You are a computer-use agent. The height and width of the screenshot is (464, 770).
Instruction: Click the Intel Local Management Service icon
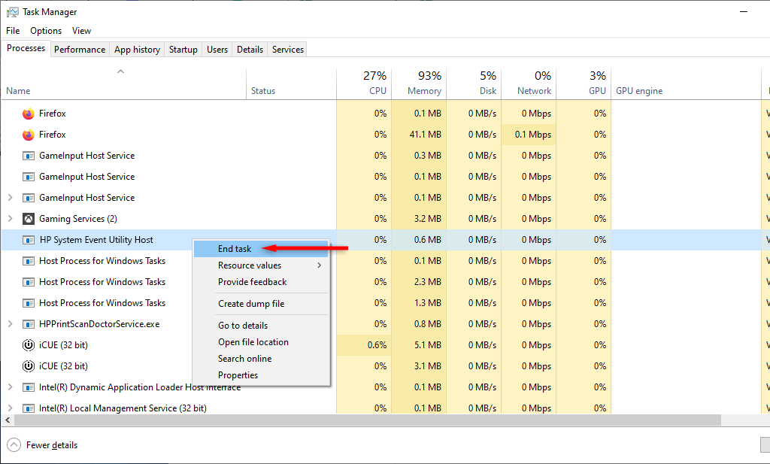tap(28, 408)
